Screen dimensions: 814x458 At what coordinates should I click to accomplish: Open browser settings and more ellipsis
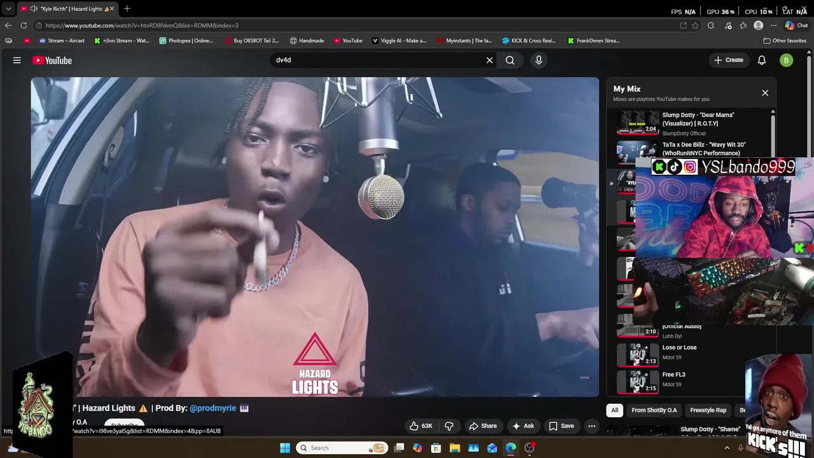point(773,25)
